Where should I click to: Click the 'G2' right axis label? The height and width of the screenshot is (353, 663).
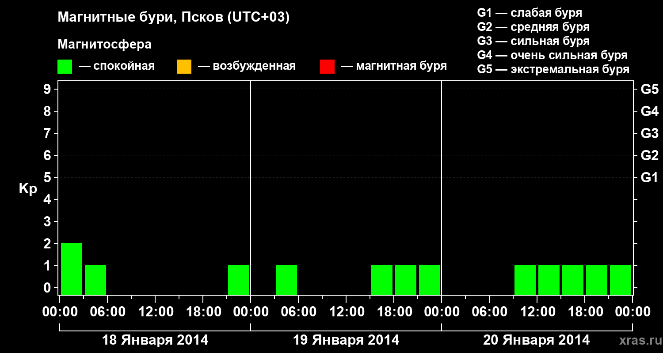tap(650, 155)
